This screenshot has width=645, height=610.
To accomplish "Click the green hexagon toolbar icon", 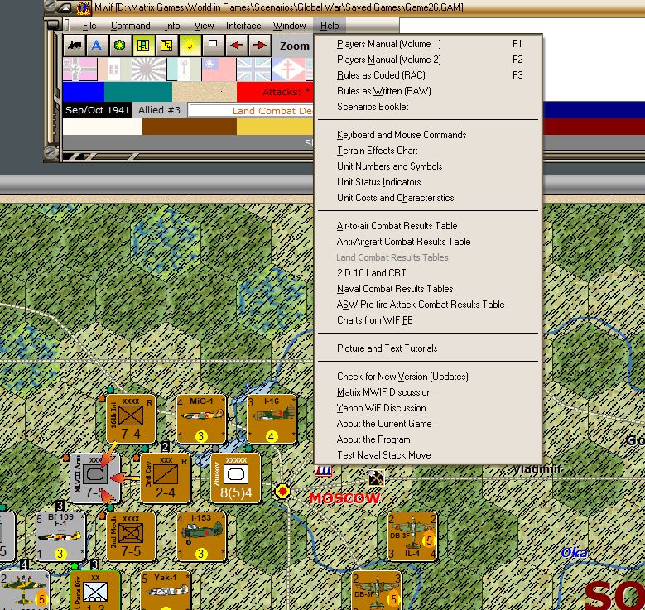I will coord(120,46).
